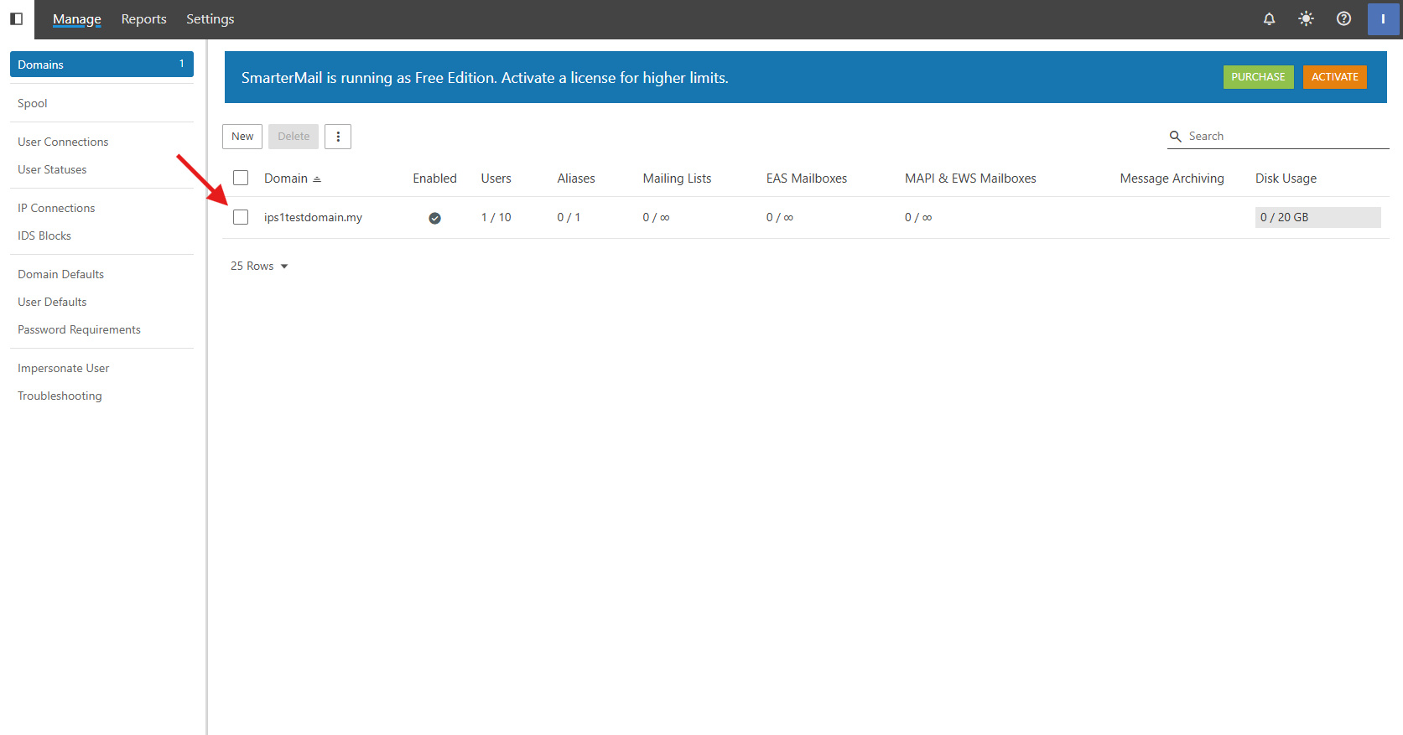This screenshot has height=735, width=1403.
Task: Expand the 25 Rows dropdown
Action: 259,266
